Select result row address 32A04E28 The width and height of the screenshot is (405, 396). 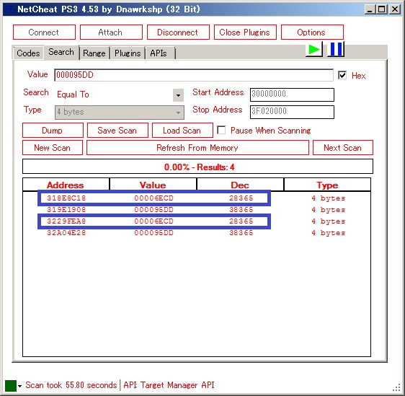point(196,233)
